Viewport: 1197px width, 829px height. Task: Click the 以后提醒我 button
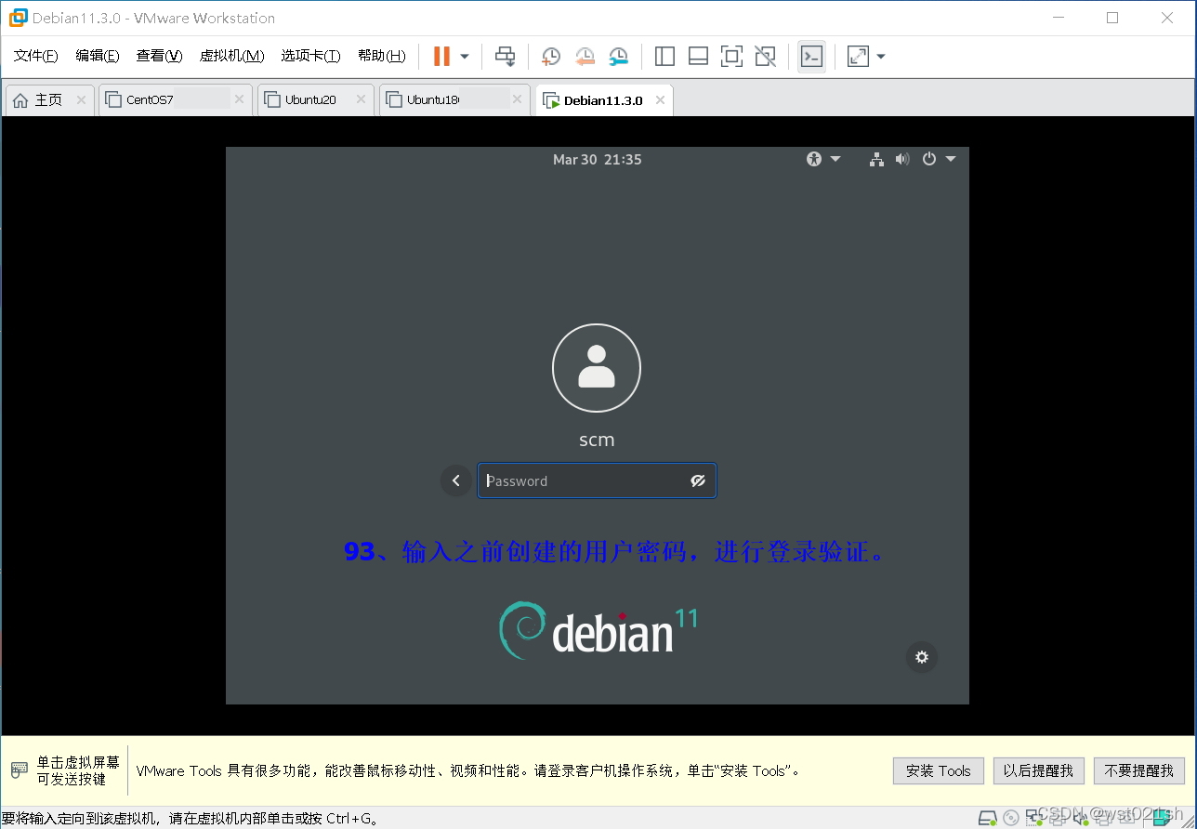tap(1038, 770)
